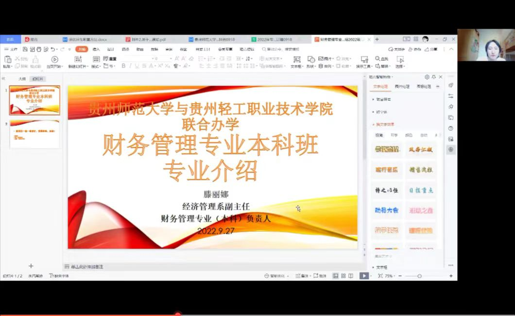The image size is (515, 316).
Task: Close the right task pane
Action: pyautogui.click(x=441, y=77)
